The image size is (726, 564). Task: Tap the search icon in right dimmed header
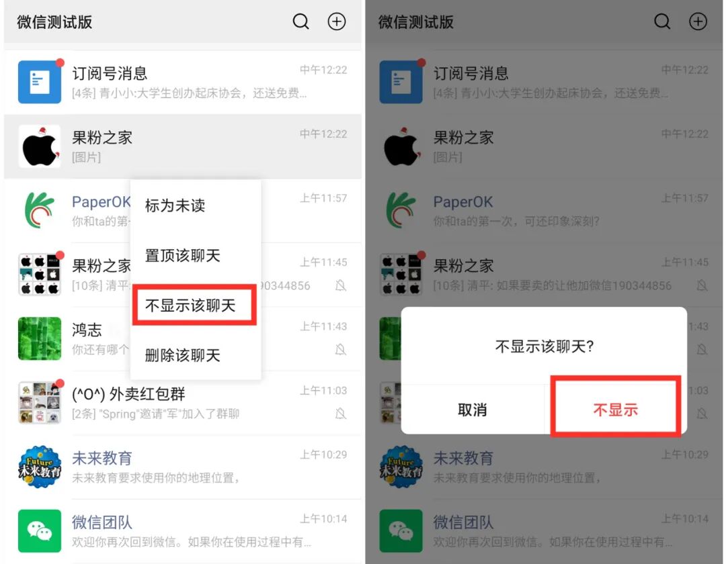click(x=662, y=21)
